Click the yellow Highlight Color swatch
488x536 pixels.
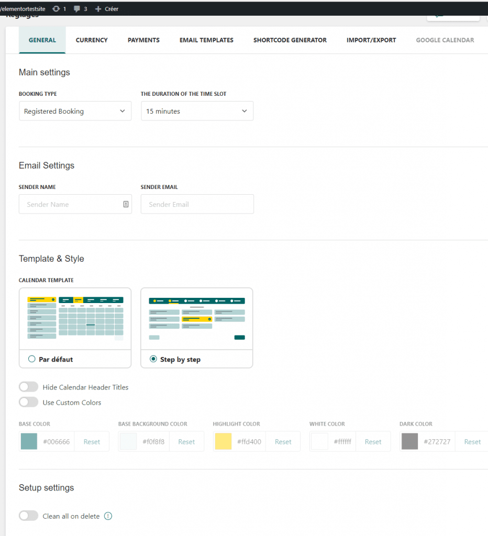click(x=223, y=442)
